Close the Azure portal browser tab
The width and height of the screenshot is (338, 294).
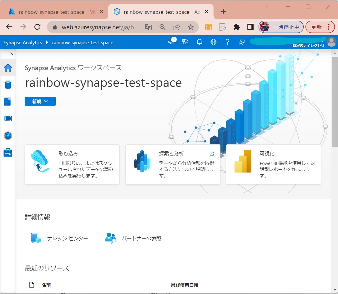coord(101,11)
